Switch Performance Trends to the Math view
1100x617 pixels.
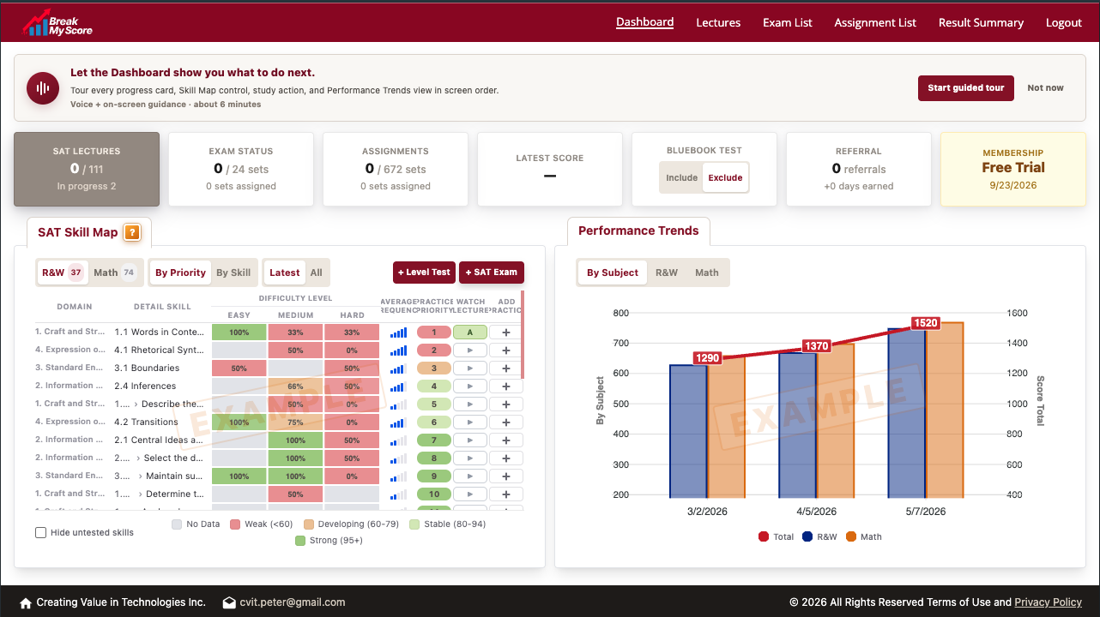tap(707, 273)
